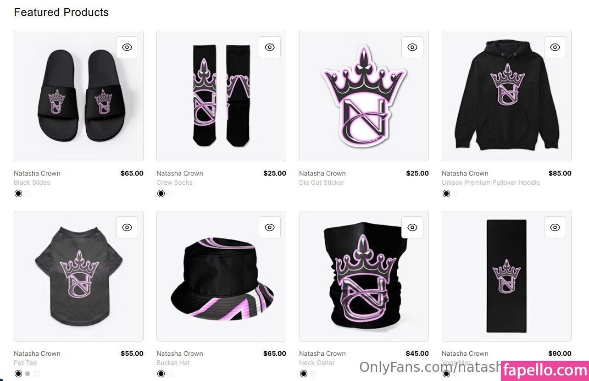Pick black swatch under Neck Gaiter
This screenshot has width=589, height=381.
304,374
